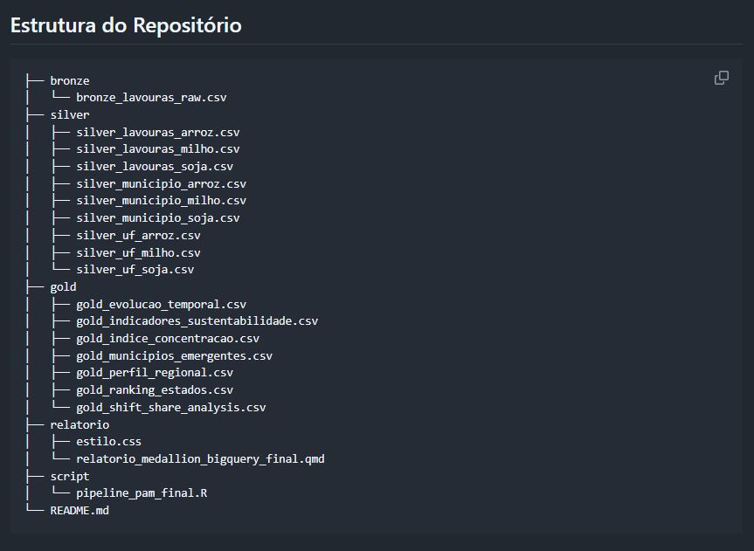The height and width of the screenshot is (551, 754).
Task: Click estilo.css in the tree
Action: (x=108, y=441)
